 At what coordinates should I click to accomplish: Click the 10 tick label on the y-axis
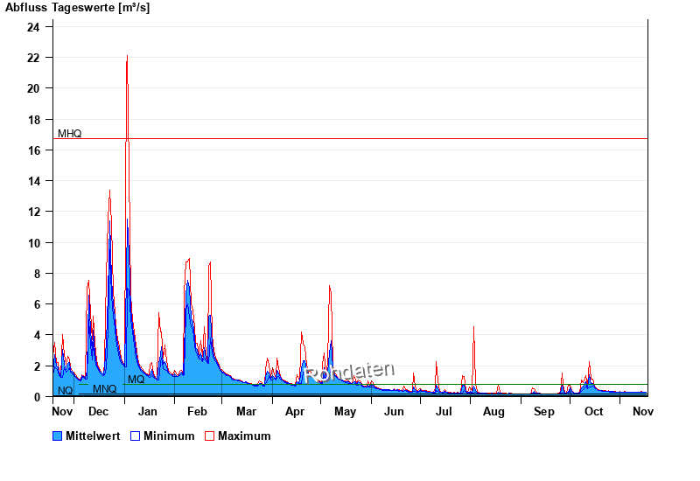point(33,242)
